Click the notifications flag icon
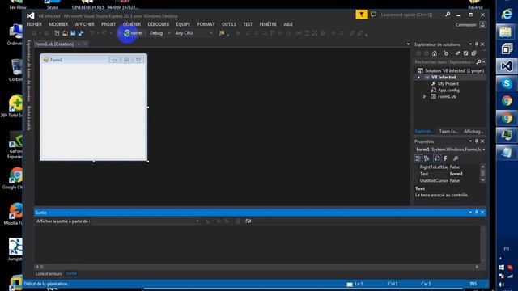The height and width of the screenshot is (291, 518). (362, 15)
